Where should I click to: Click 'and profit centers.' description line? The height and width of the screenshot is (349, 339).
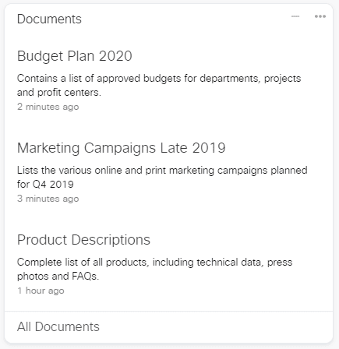(x=59, y=93)
